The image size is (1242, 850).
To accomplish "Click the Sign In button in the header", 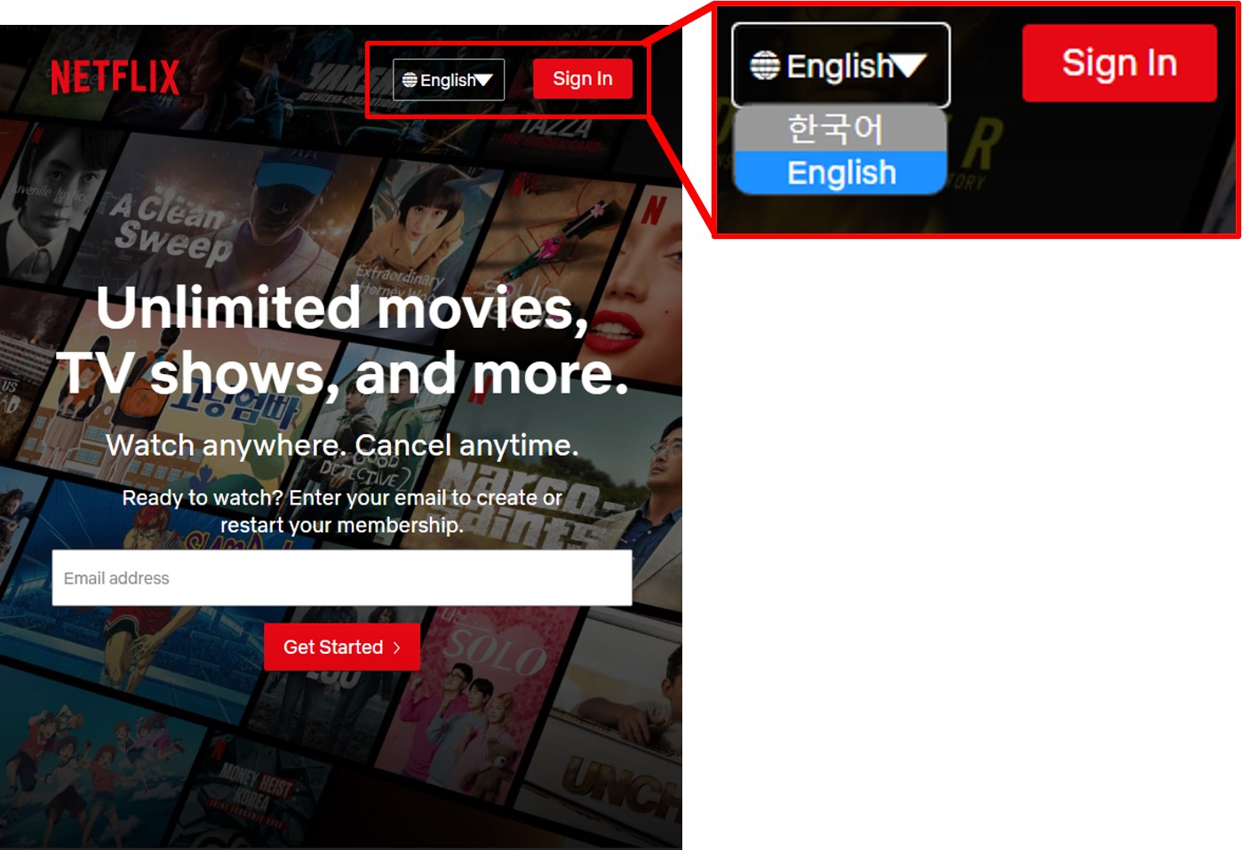I will pos(583,78).
